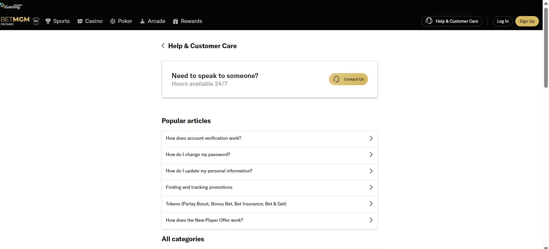Screen dimensions: 549x249
Task: Click the Casino chip icon in navigation
Action: (81, 21)
